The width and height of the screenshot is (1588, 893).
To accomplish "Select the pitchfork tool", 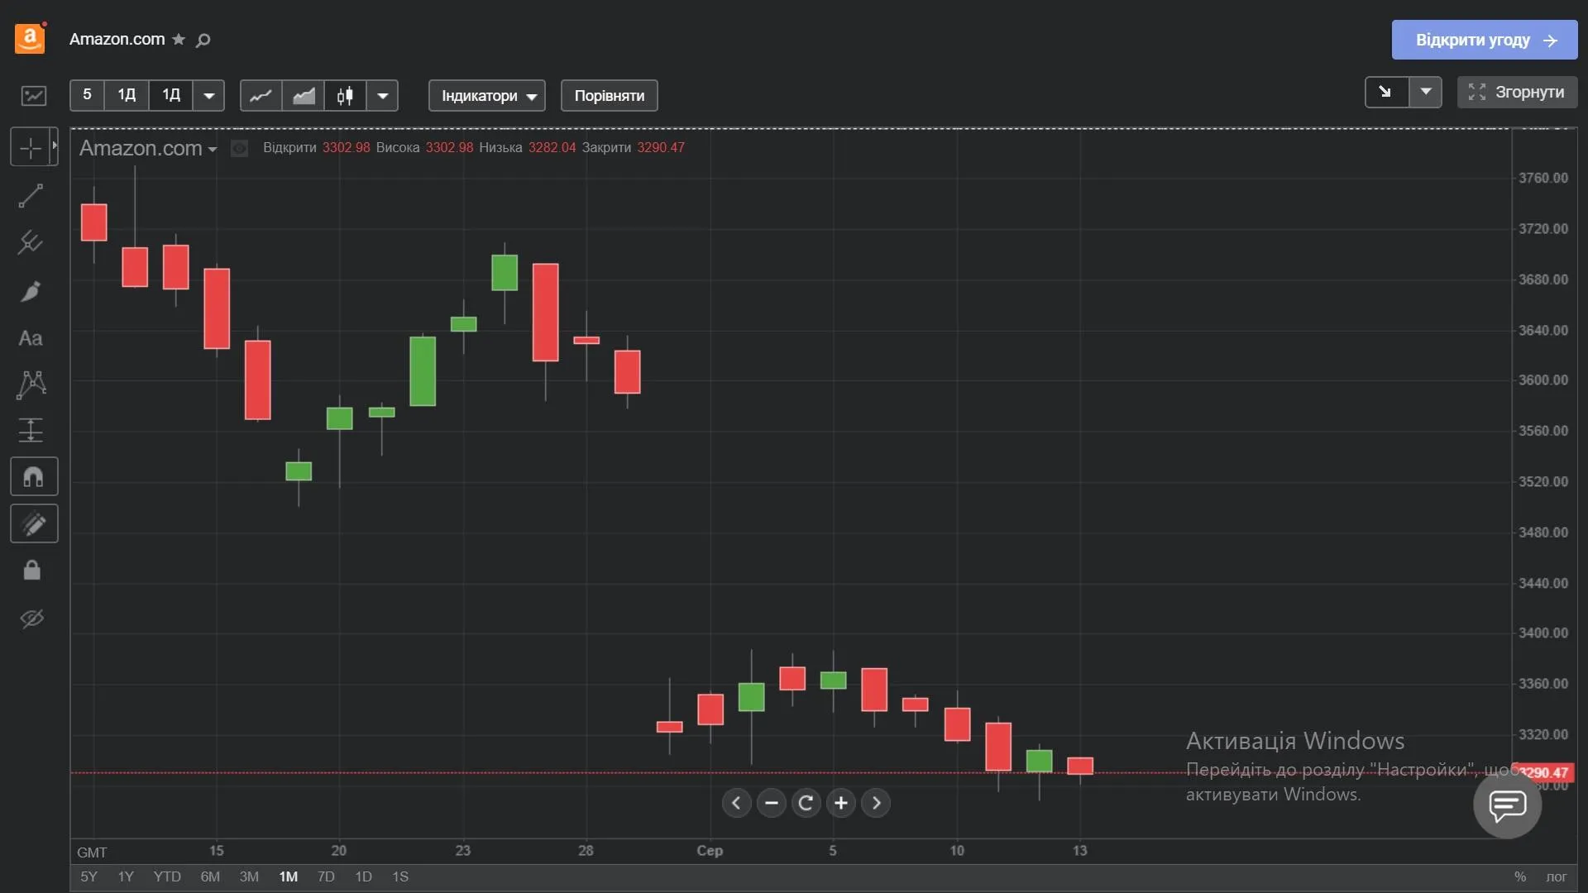I will [31, 242].
